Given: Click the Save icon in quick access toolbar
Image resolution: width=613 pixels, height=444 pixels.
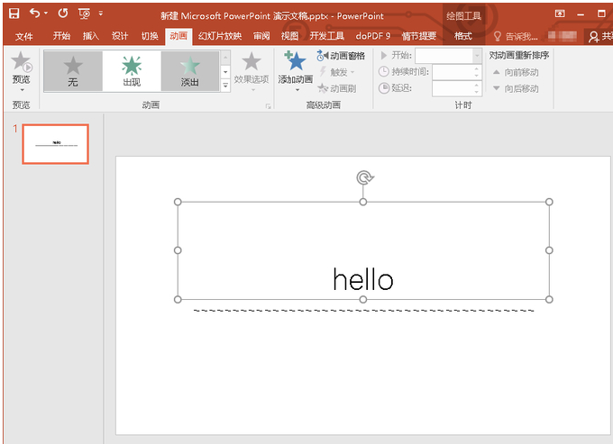Looking at the screenshot, I should pyautogui.click(x=14, y=14).
